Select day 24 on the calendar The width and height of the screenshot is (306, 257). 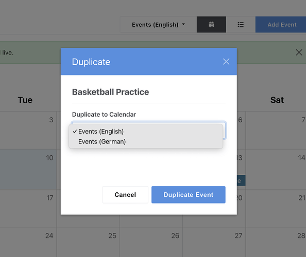(x=28, y=242)
